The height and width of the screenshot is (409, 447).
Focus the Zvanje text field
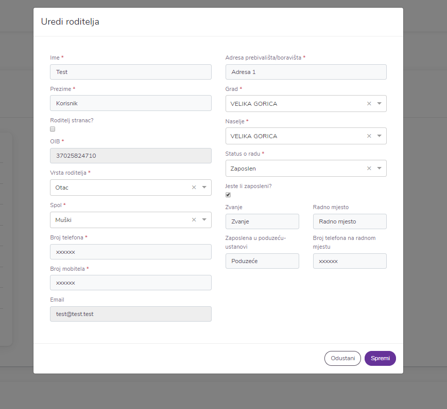coord(262,221)
